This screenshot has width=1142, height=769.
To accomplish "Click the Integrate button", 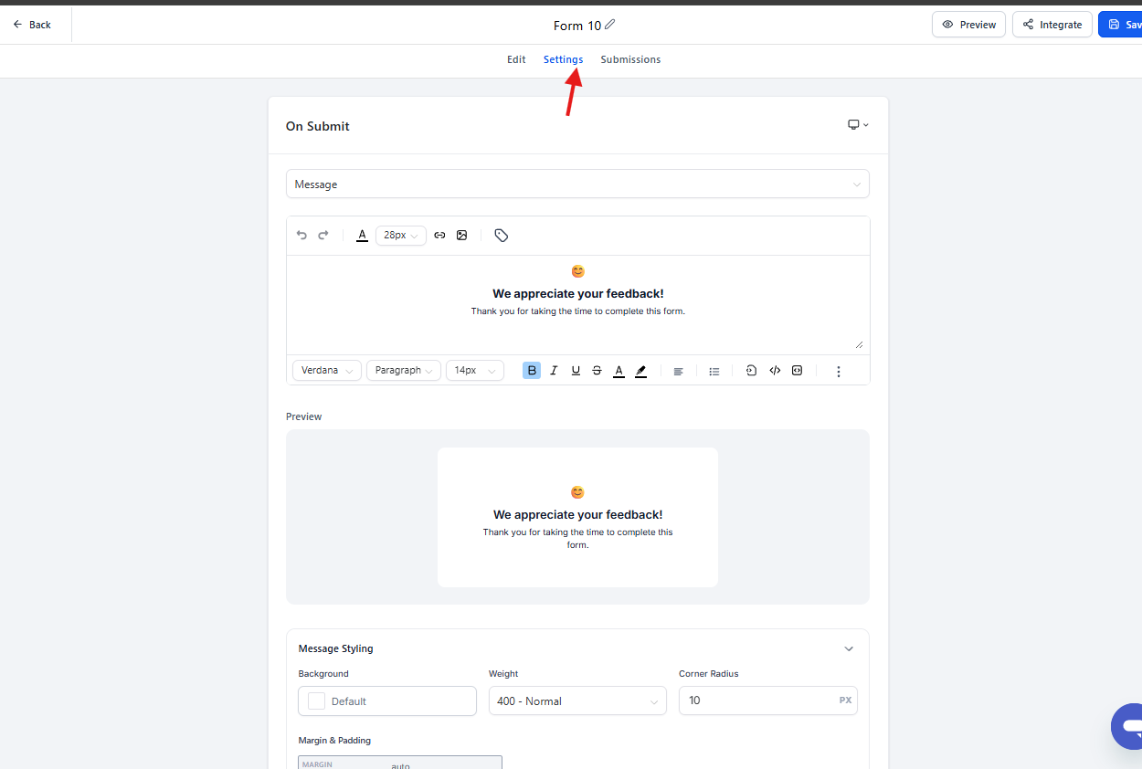I will pos(1052,25).
